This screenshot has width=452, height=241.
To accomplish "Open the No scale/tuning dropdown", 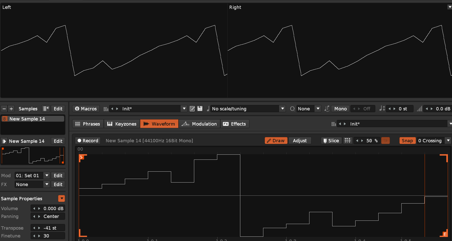I will pos(282,109).
